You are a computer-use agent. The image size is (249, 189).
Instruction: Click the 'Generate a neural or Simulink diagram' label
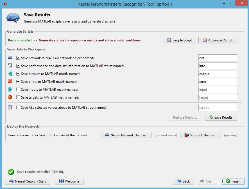click(48, 135)
